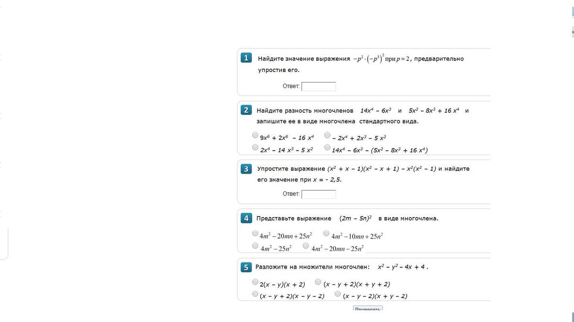Pick answer 4m² − 25n²

coord(255,246)
